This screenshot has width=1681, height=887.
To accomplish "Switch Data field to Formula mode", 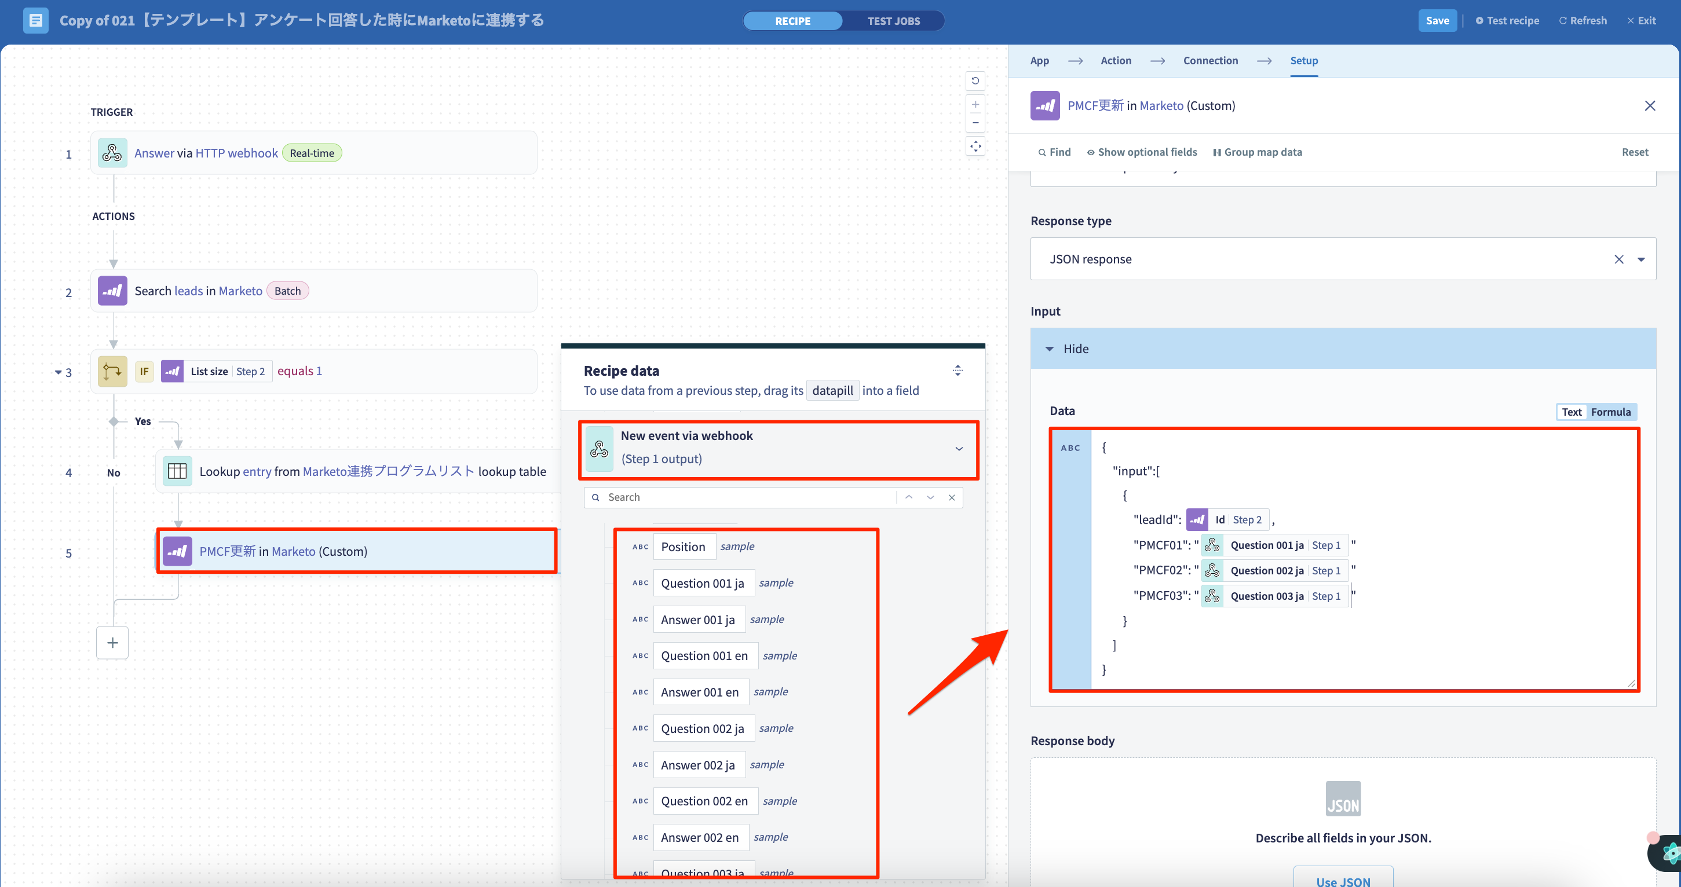I will point(1610,412).
